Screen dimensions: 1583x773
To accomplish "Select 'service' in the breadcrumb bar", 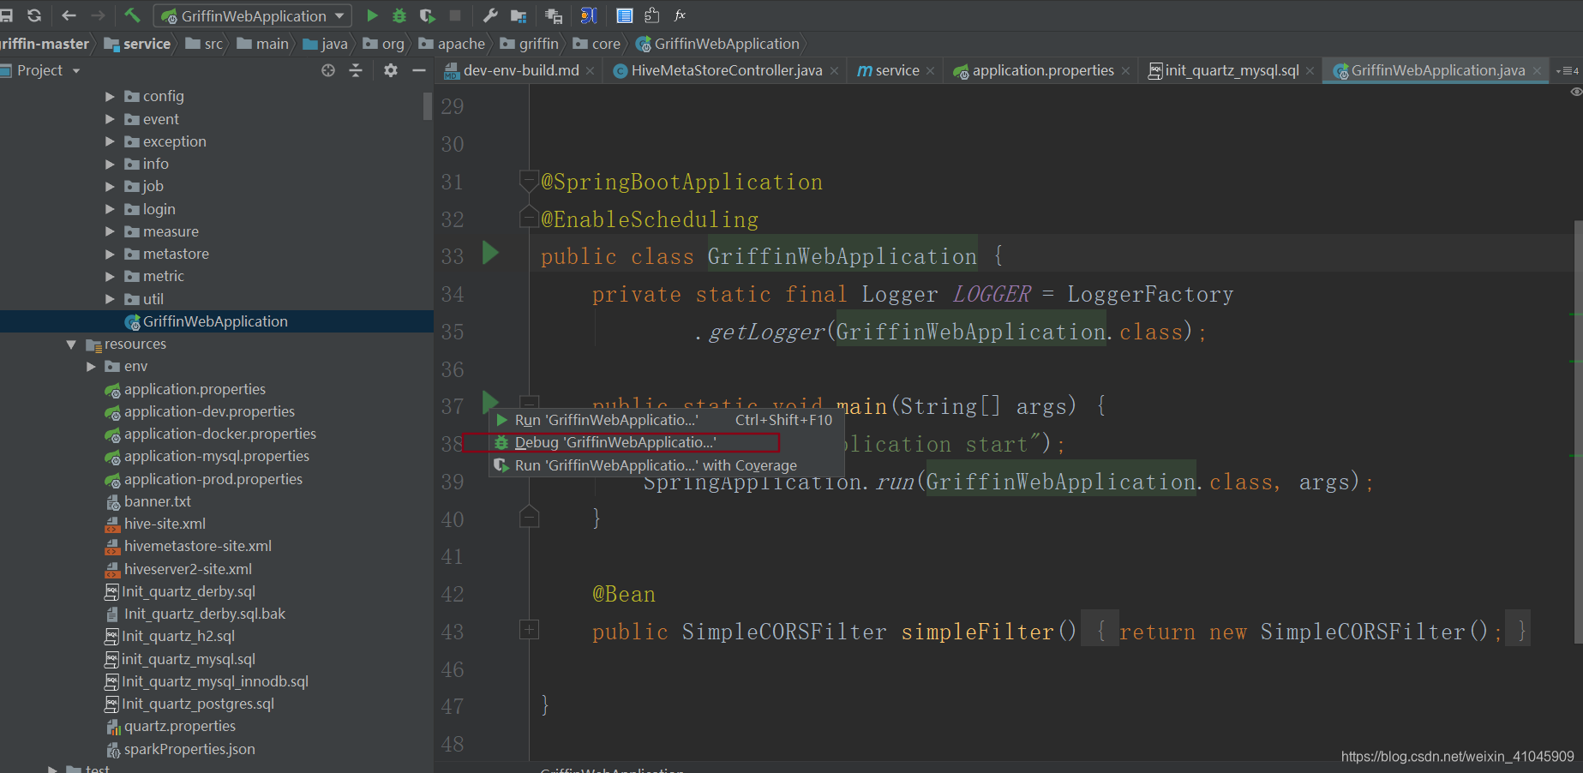I will (147, 44).
